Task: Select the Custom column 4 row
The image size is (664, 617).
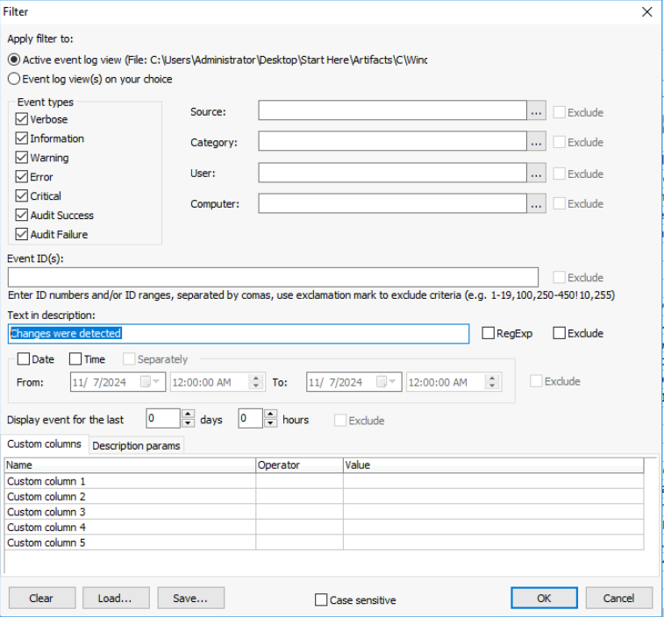Action: pos(325,527)
